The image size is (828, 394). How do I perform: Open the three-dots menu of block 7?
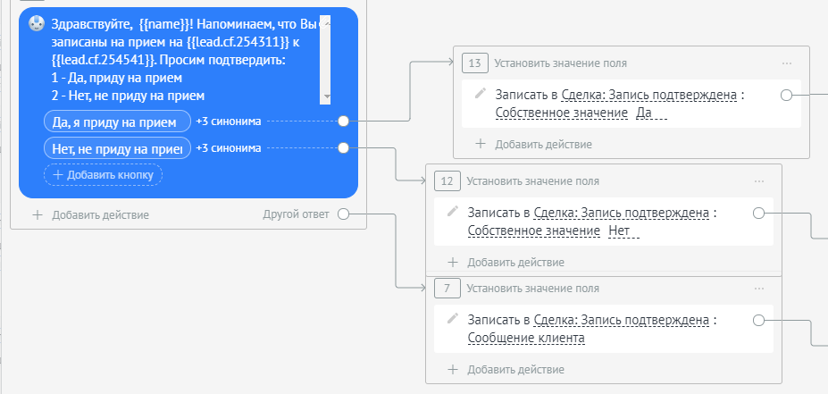759,289
